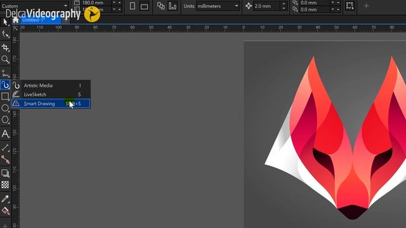
Task: Click the horizontal ruler
Action: pos(213,28)
